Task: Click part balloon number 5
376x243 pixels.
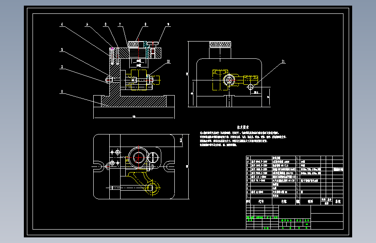Action: point(87,24)
